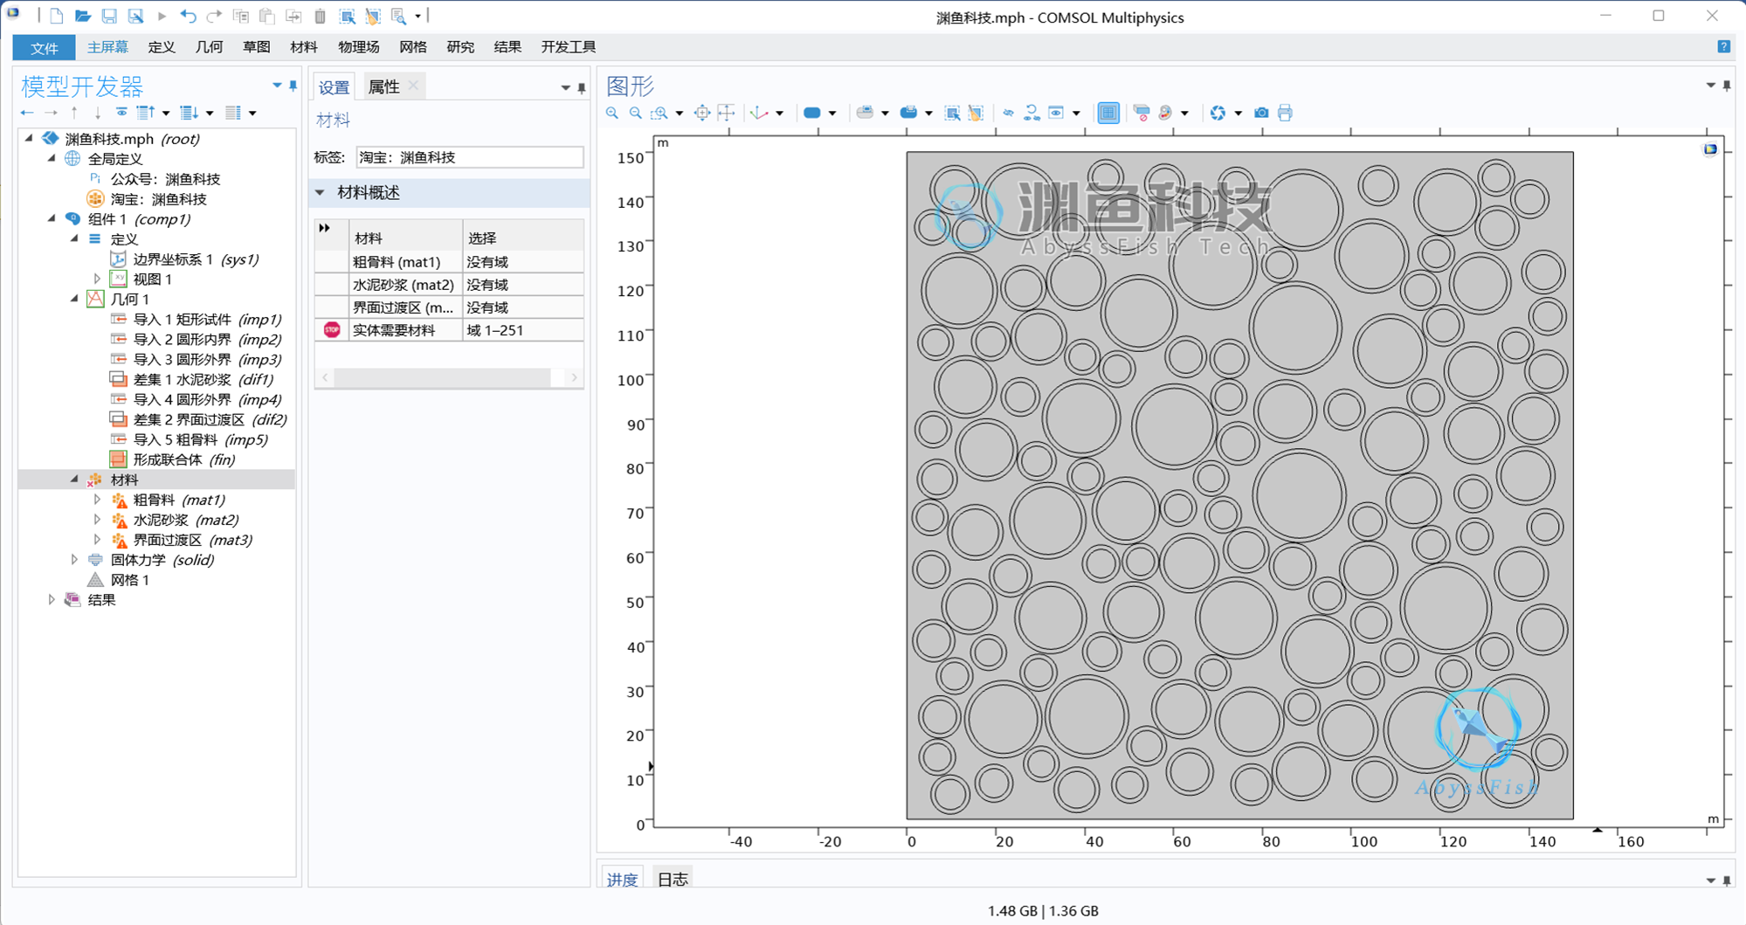Select 网格 1 node in the tree
The image size is (1746, 925).
(x=130, y=580)
